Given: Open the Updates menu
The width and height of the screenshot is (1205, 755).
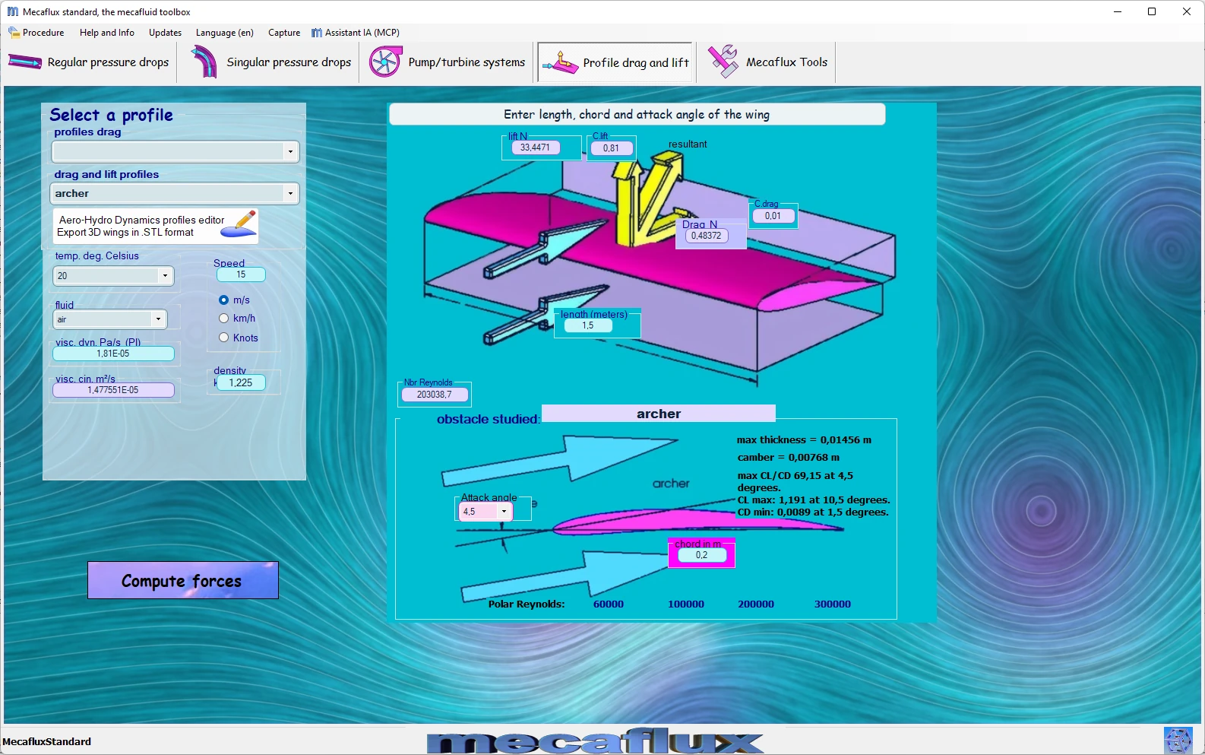Looking at the screenshot, I should coord(165,33).
